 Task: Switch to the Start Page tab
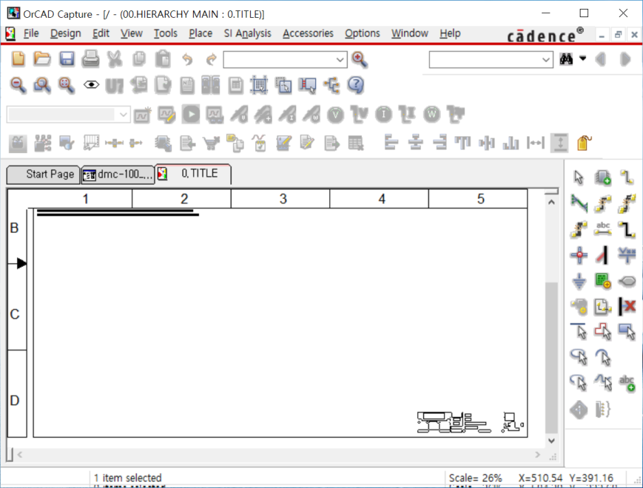(43, 175)
